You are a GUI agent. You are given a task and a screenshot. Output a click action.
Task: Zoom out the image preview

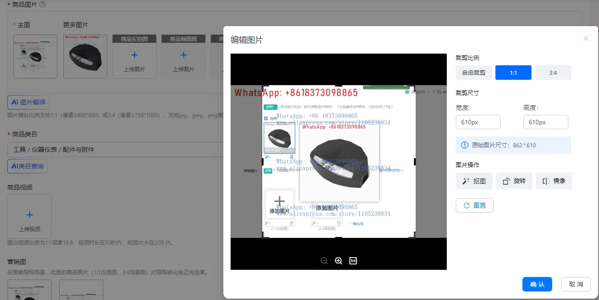[324, 261]
